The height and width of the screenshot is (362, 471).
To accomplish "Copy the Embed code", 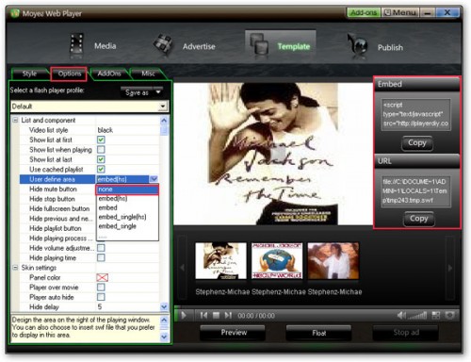I will coord(417,143).
